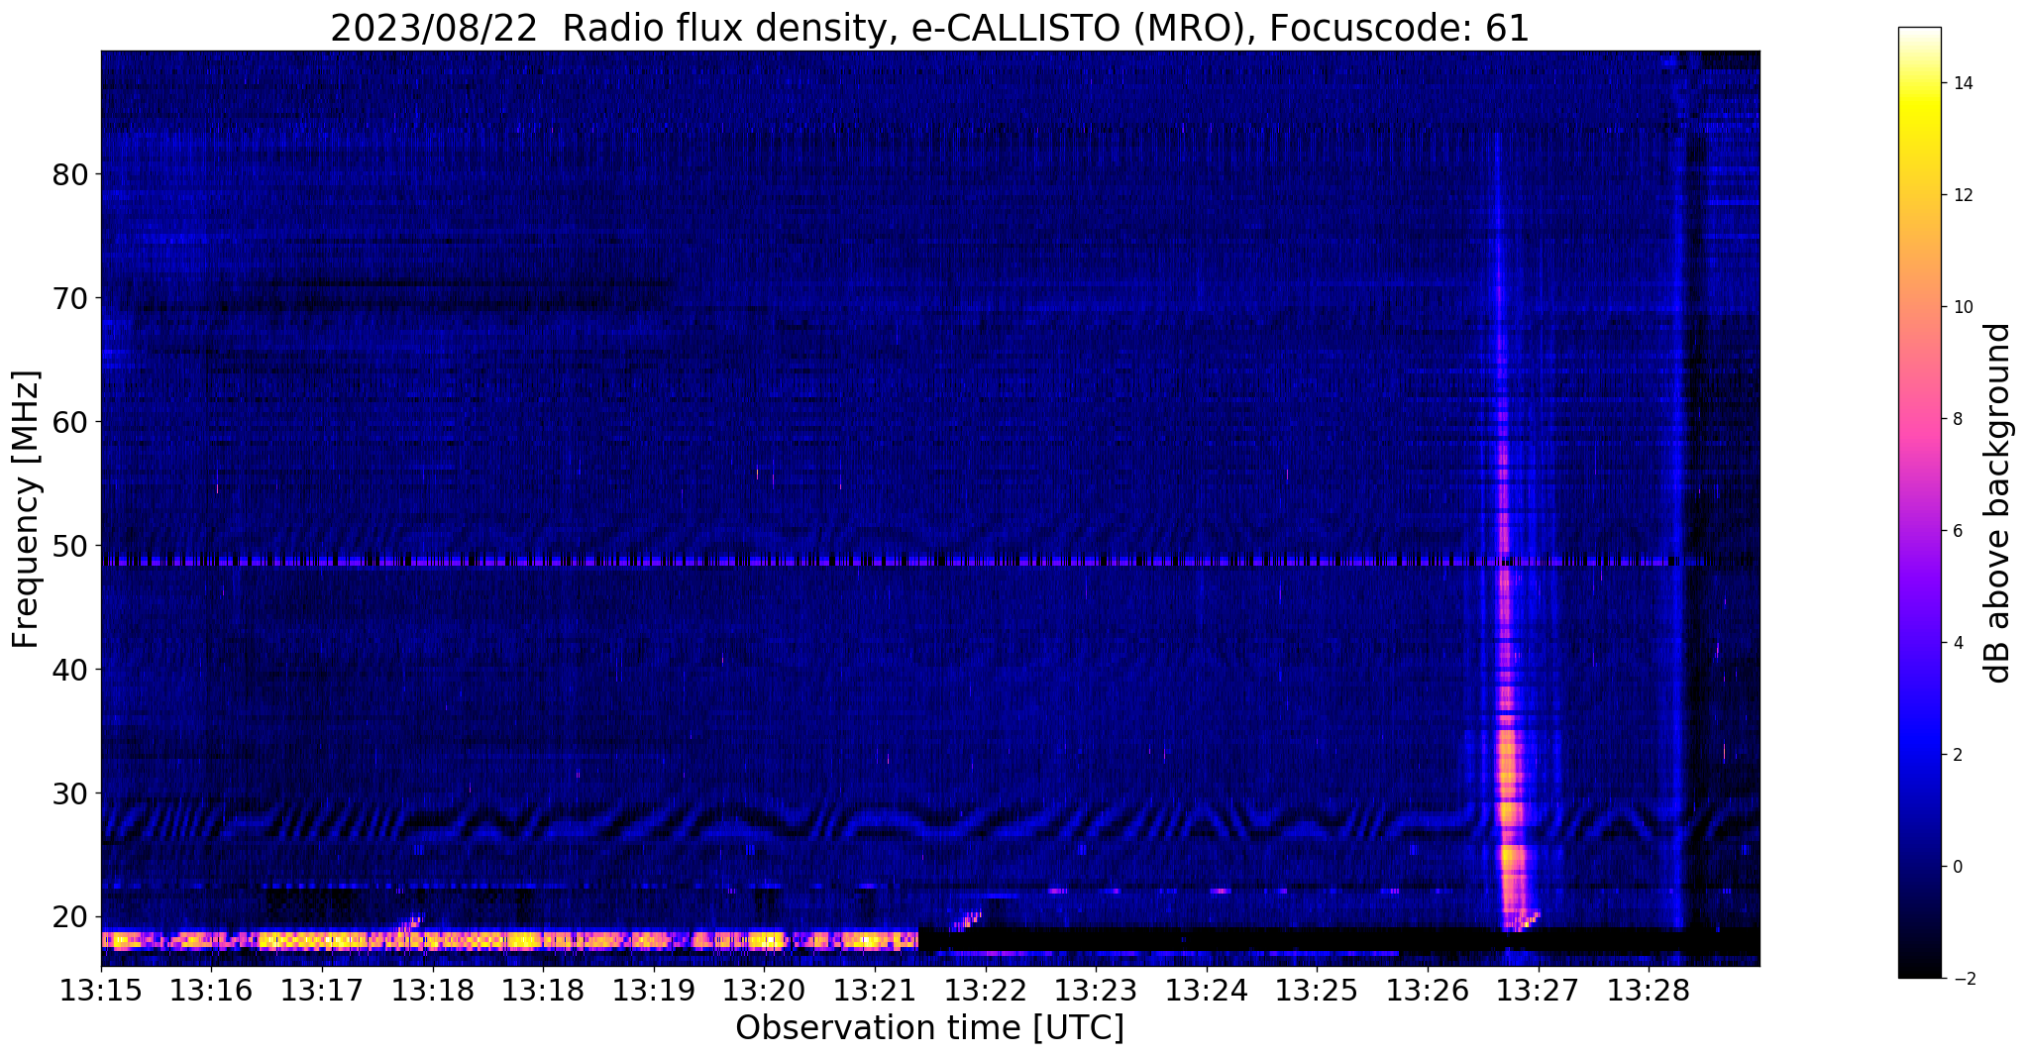
Task: Click the 13:25 time tick label
Action: [1317, 991]
